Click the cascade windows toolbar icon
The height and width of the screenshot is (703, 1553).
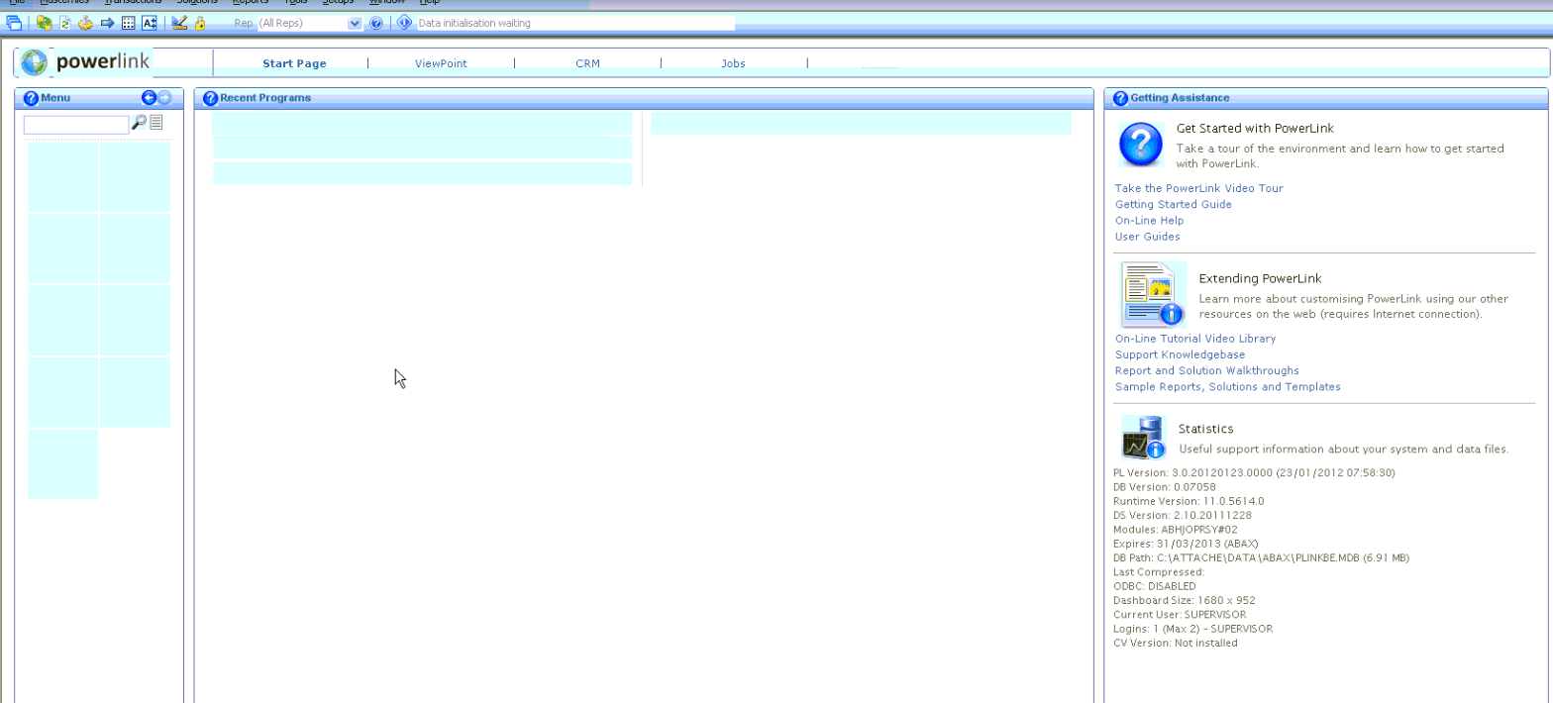14,23
